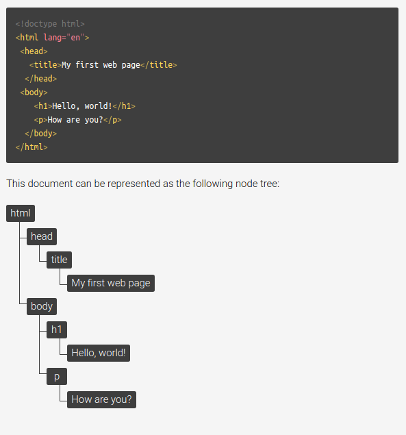The height and width of the screenshot is (435, 406).
Task: Select the p node in tree
Action: 57,377
